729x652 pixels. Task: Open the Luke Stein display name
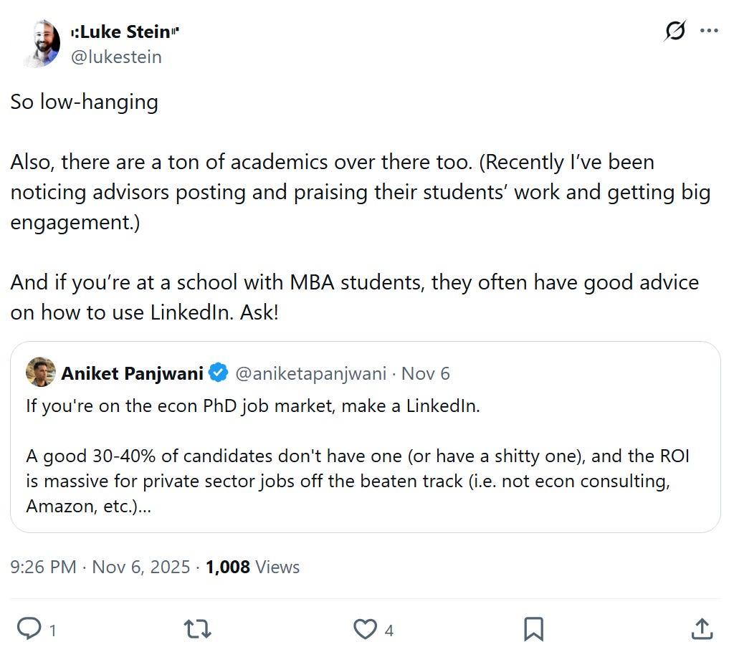coord(125,32)
